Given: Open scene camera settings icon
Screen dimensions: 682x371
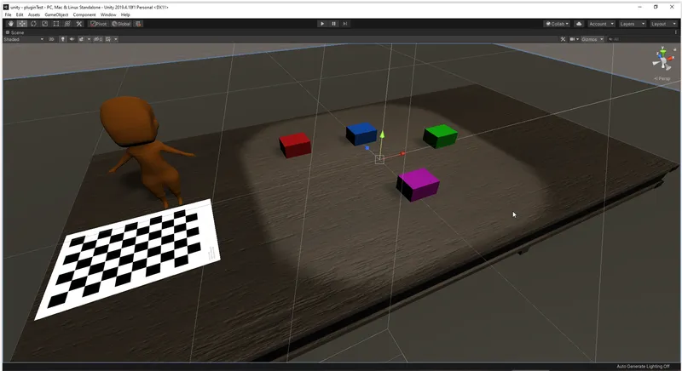Looking at the screenshot, I should coord(574,39).
